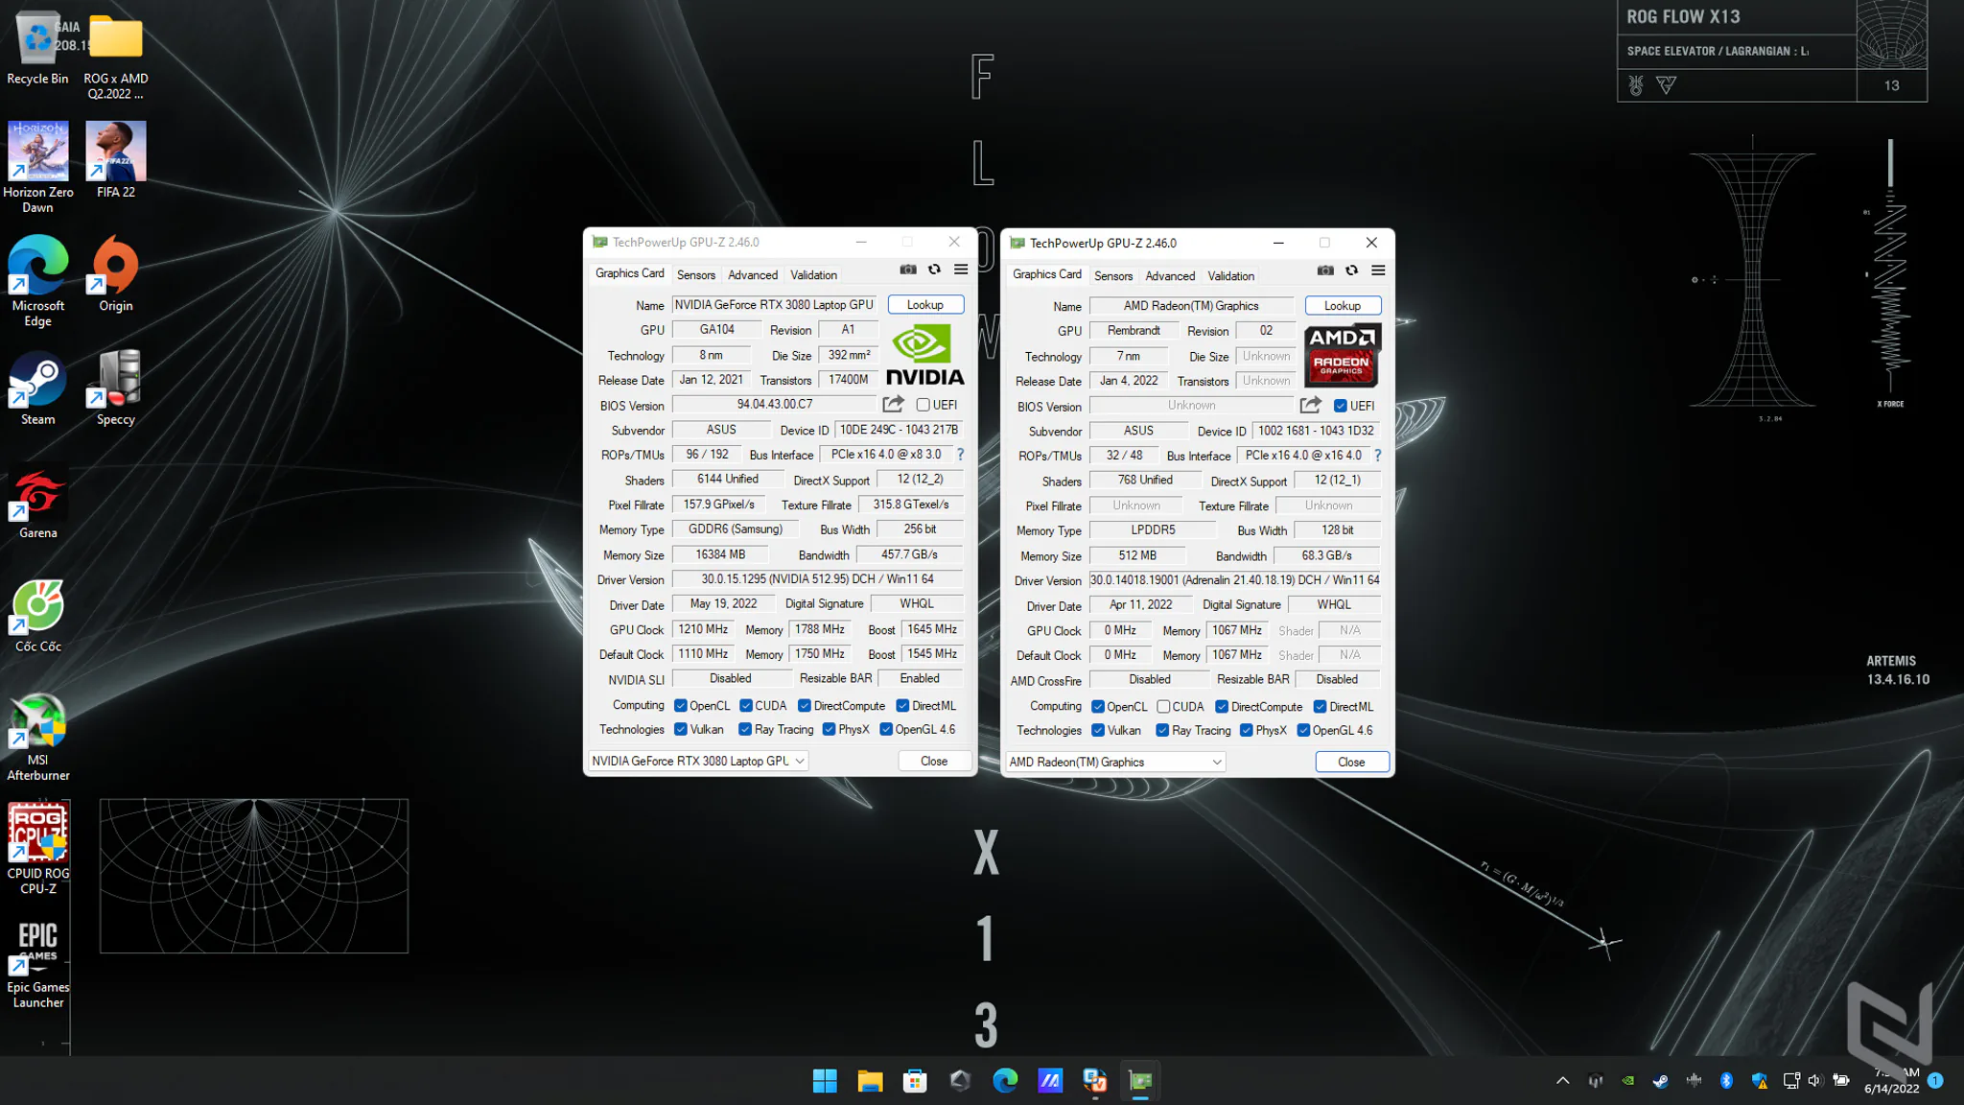Select the Cốc Cốc browser icon
This screenshot has height=1105, width=1964.
38,616
